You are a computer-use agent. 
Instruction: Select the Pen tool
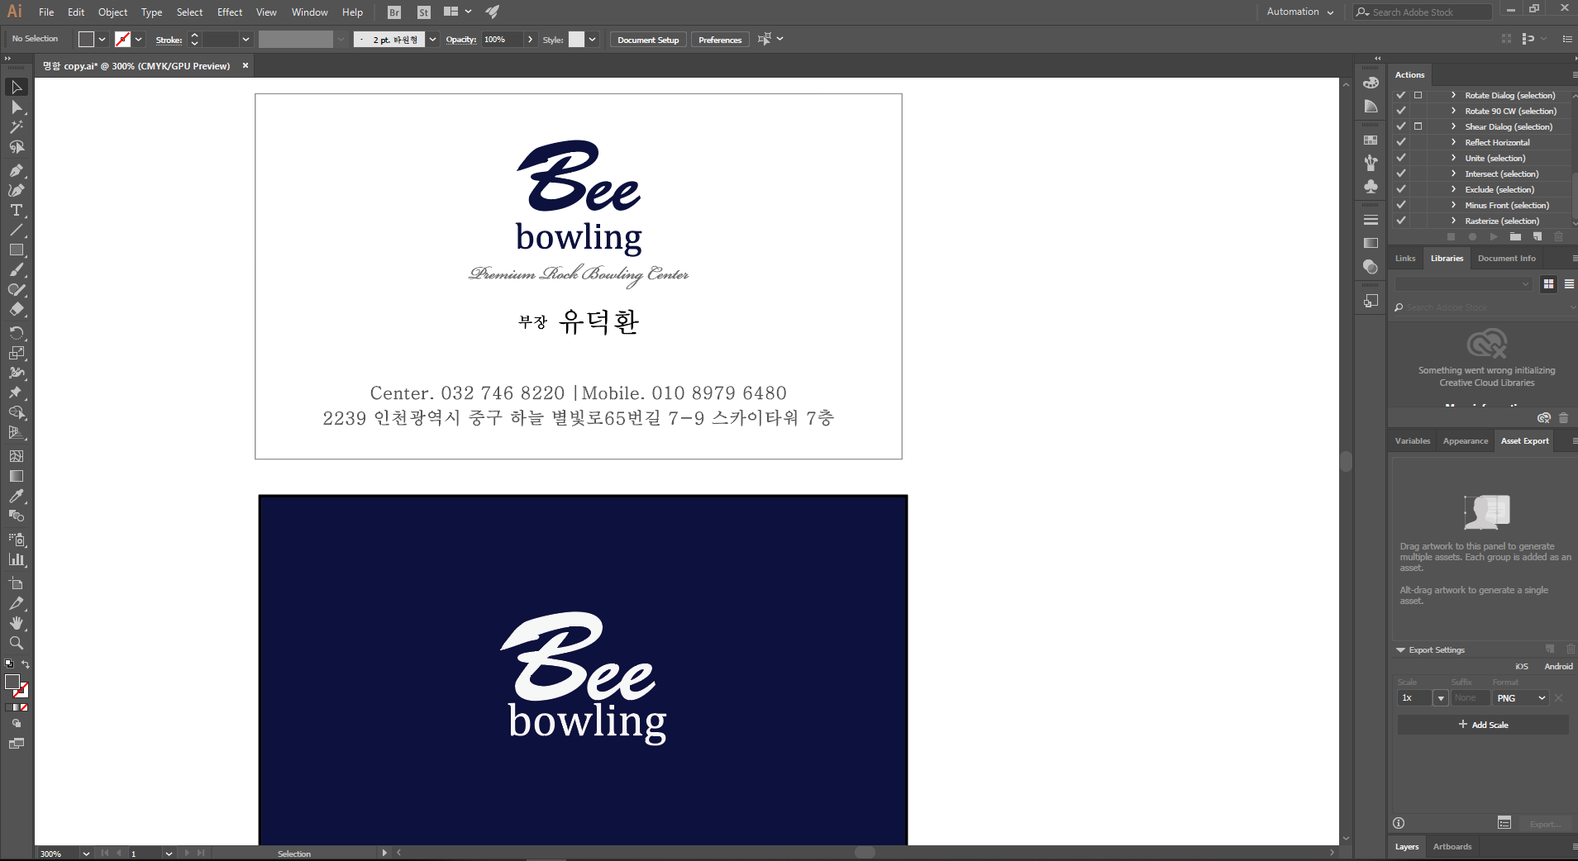[x=17, y=170]
